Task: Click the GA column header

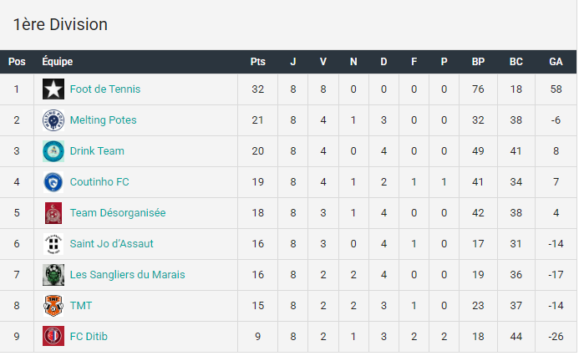Action: (x=556, y=62)
